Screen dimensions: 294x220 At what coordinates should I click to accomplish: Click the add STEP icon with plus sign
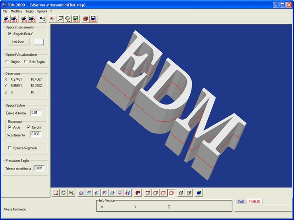point(32,19)
